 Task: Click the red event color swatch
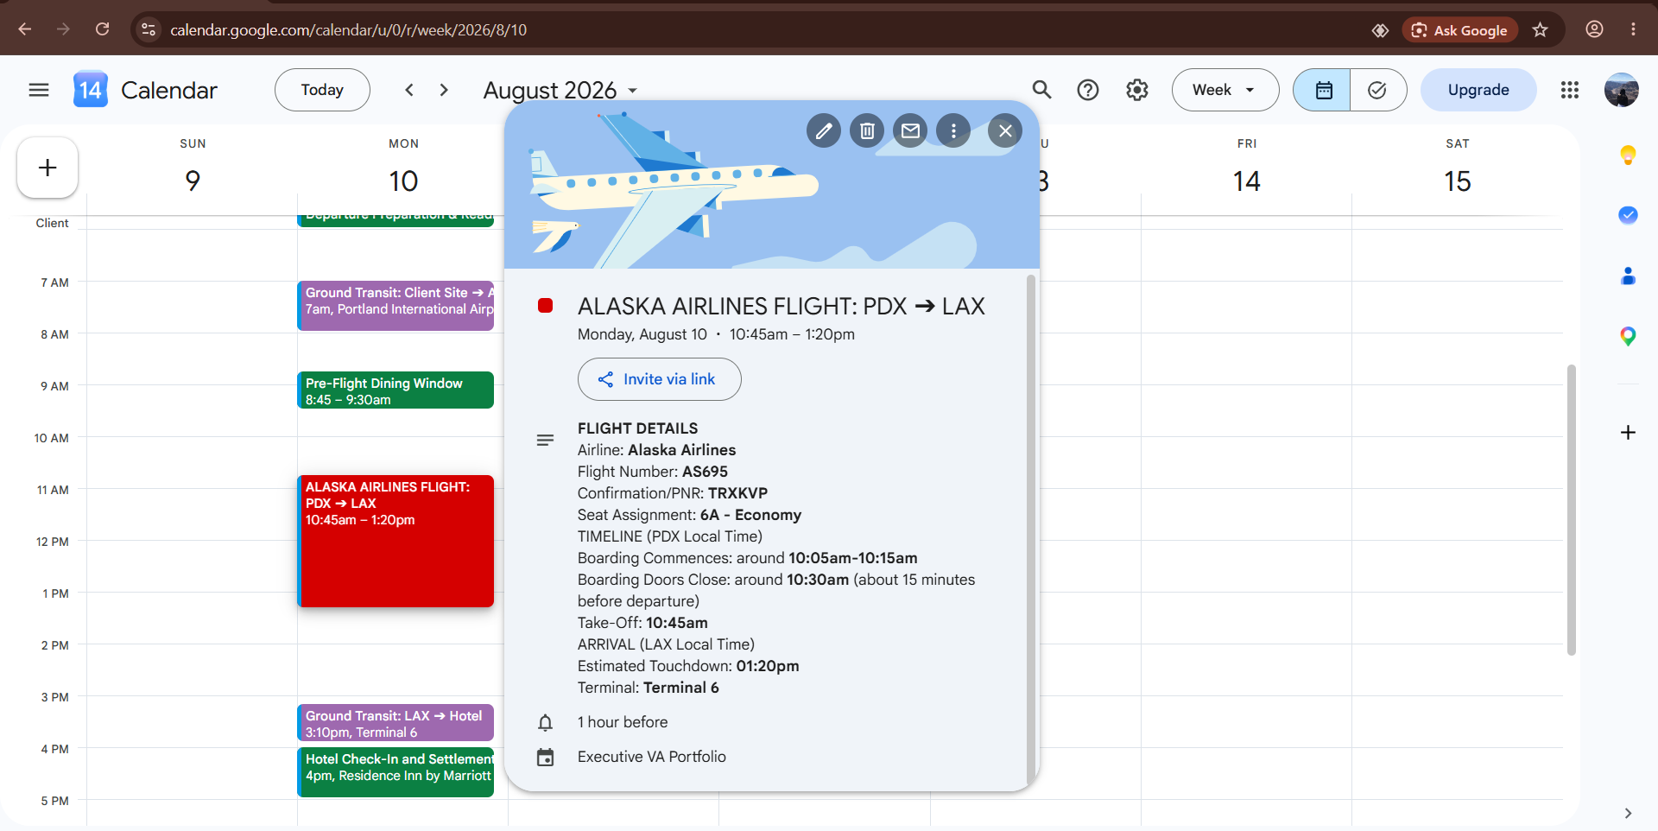point(545,306)
